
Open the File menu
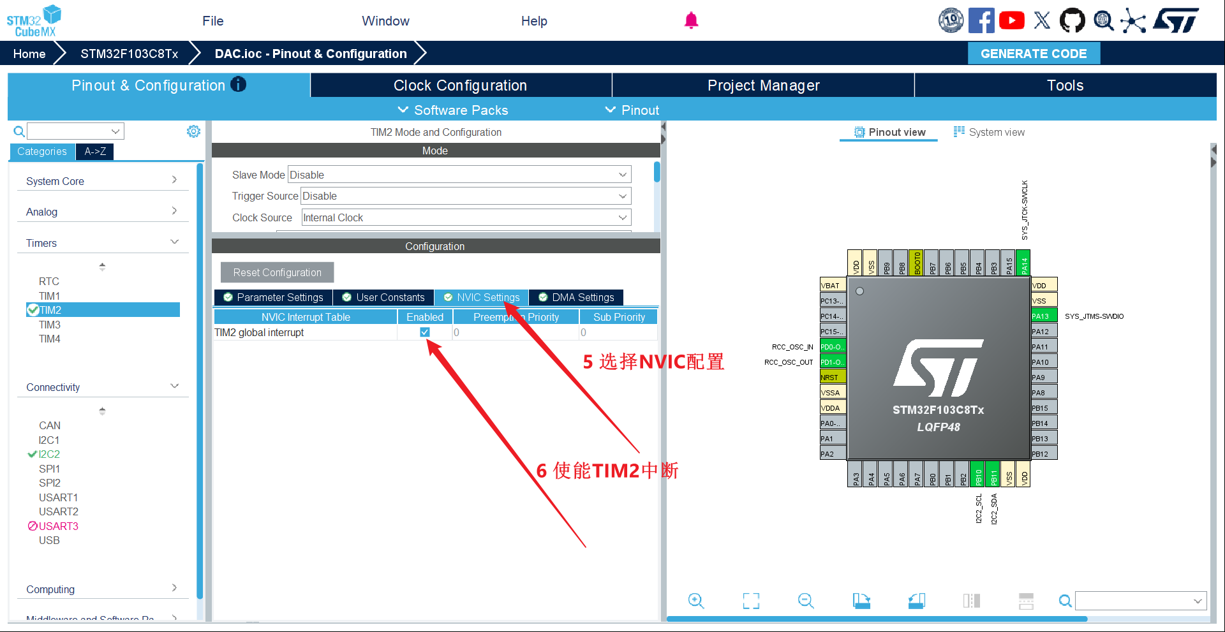[213, 21]
